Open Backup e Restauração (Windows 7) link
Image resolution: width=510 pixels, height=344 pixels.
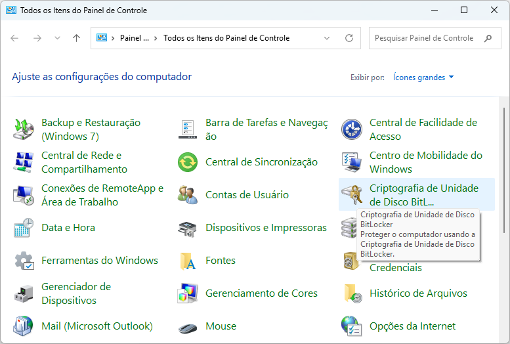tap(91, 129)
